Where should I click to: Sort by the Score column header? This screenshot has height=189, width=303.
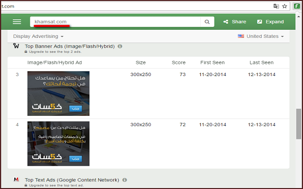coord(178,62)
